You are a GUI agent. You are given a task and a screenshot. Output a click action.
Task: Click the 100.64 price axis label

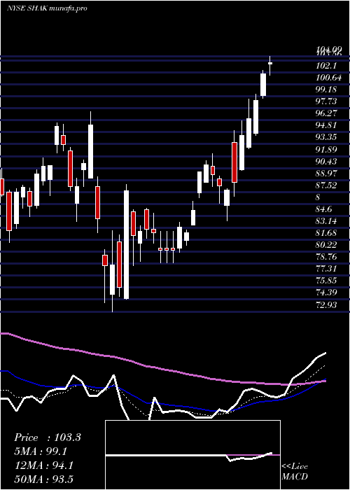[328, 78]
